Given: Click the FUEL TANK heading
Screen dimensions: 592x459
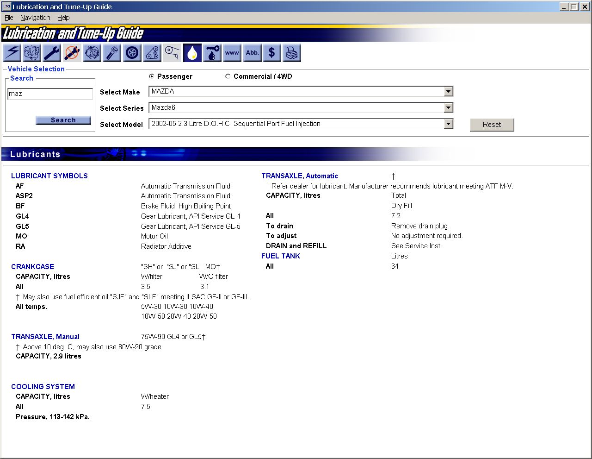Looking at the screenshot, I should point(281,256).
